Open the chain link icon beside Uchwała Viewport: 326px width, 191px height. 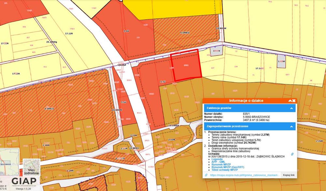tap(292, 154)
